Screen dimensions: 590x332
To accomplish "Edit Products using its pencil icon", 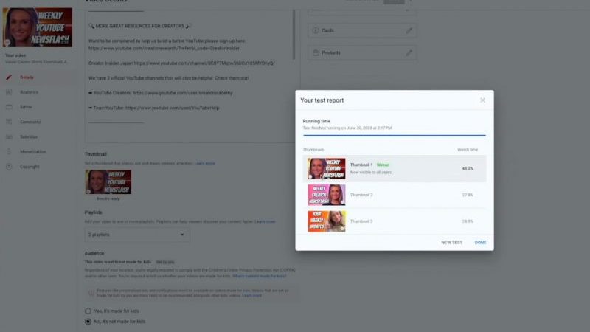I will (409, 52).
